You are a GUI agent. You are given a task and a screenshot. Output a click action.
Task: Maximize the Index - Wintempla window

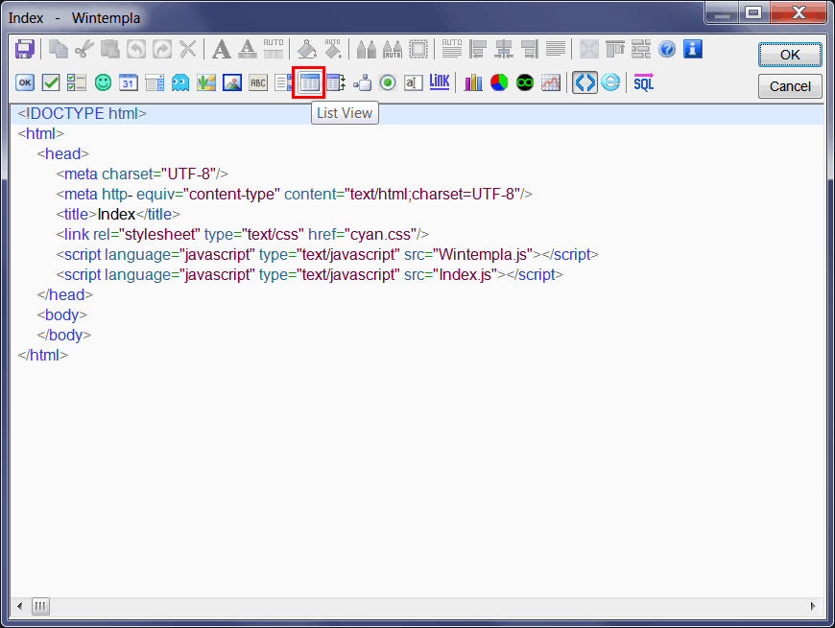click(753, 12)
